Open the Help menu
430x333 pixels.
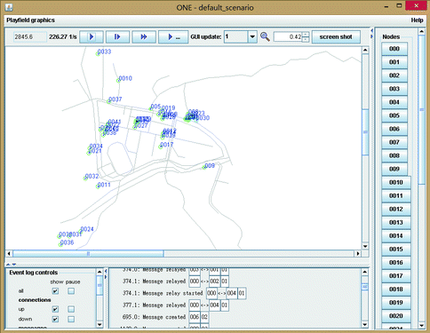(417, 20)
